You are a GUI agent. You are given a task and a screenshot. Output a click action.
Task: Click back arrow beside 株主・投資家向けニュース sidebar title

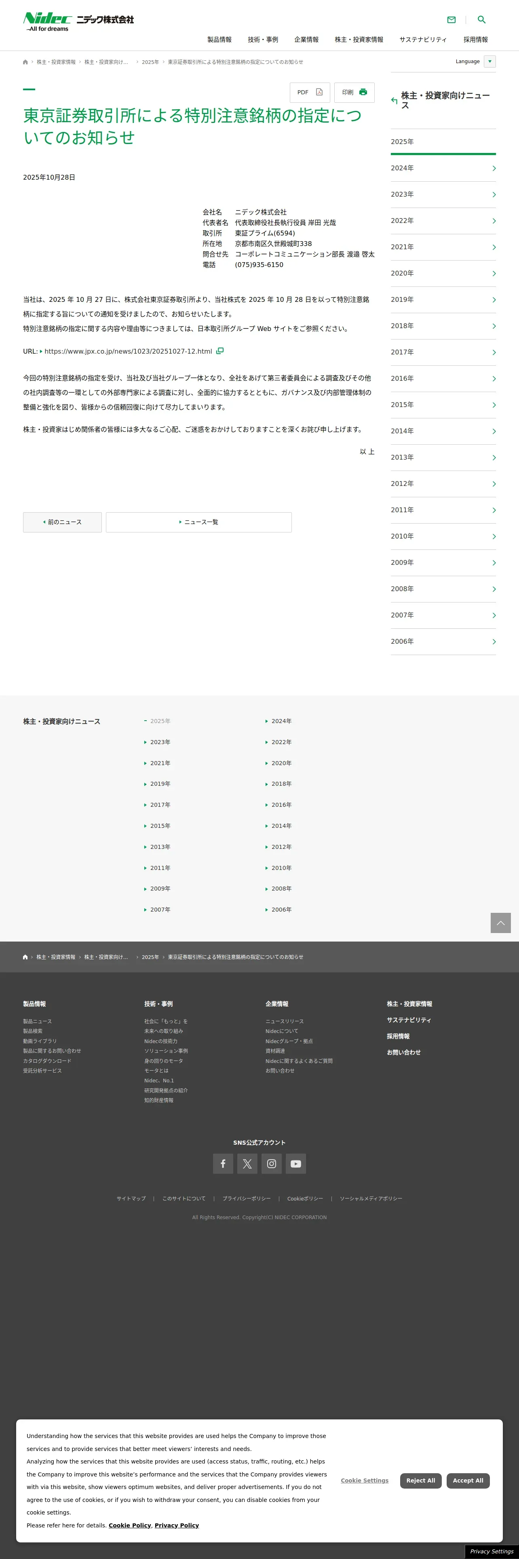point(395,100)
